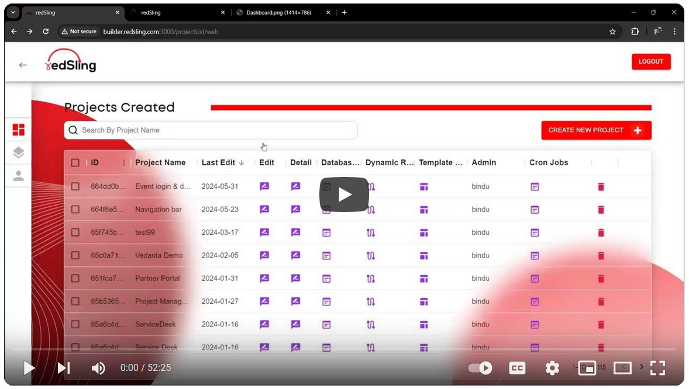Screen dimensions: 689x389
Task: Reload the page in the browser toolbar
Action: click(46, 32)
